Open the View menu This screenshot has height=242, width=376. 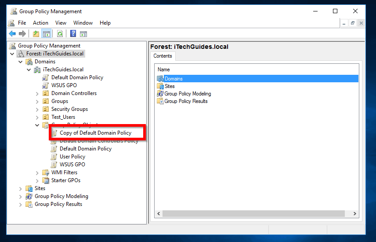(61, 23)
